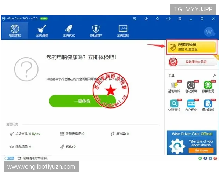Click the Wise Care 365 shield logo
Viewport: 220px width, 176px height.
[4, 18]
